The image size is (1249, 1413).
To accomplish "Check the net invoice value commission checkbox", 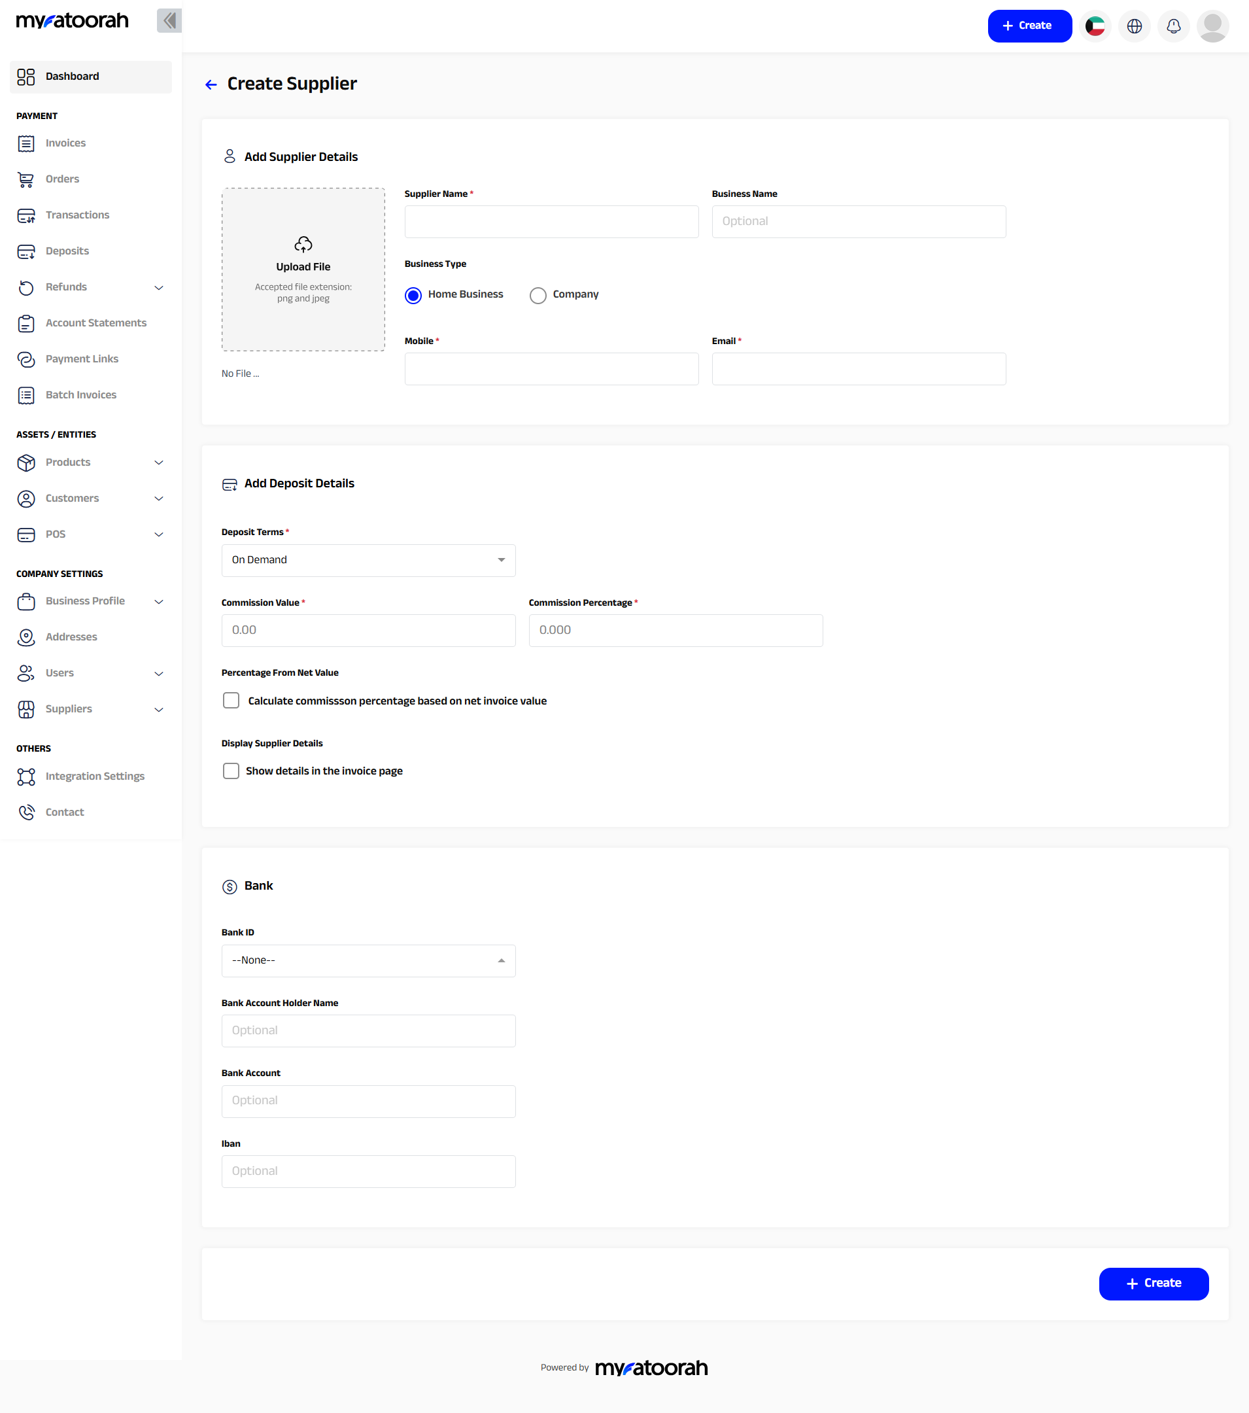I will (231, 700).
